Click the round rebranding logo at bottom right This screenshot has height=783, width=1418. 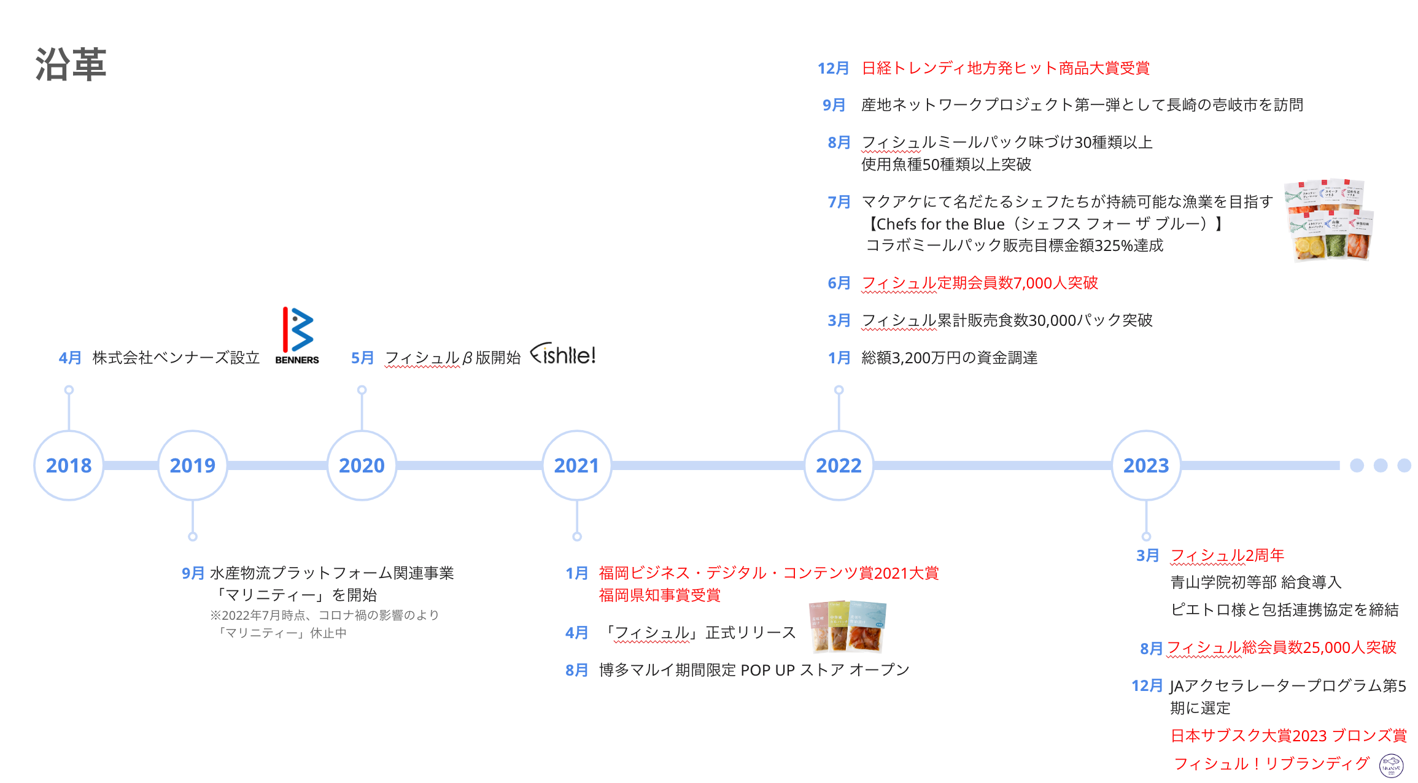[x=1391, y=765]
